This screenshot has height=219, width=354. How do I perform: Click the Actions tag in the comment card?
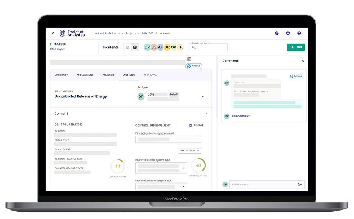point(296,77)
